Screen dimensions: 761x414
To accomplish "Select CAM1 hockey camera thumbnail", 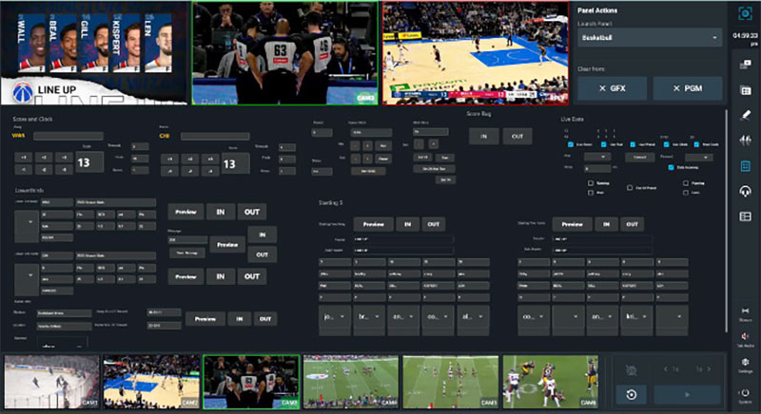I will click(x=51, y=382).
